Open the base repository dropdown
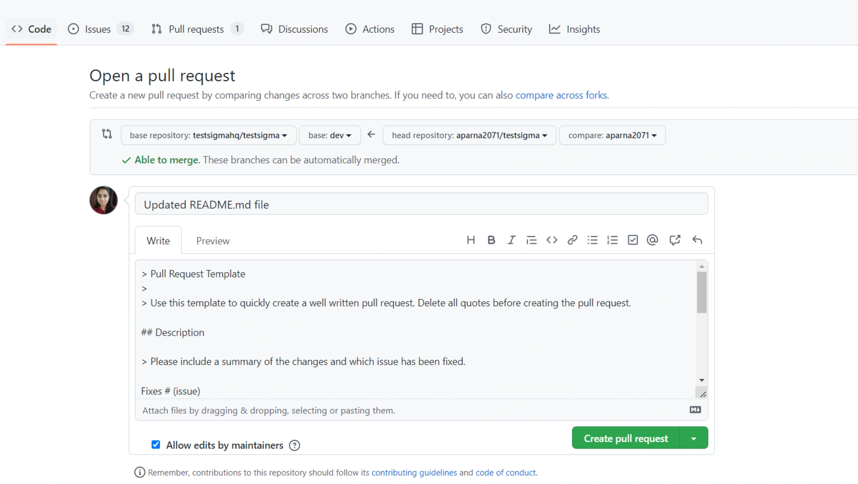This screenshot has width=858, height=484. pos(208,135)
